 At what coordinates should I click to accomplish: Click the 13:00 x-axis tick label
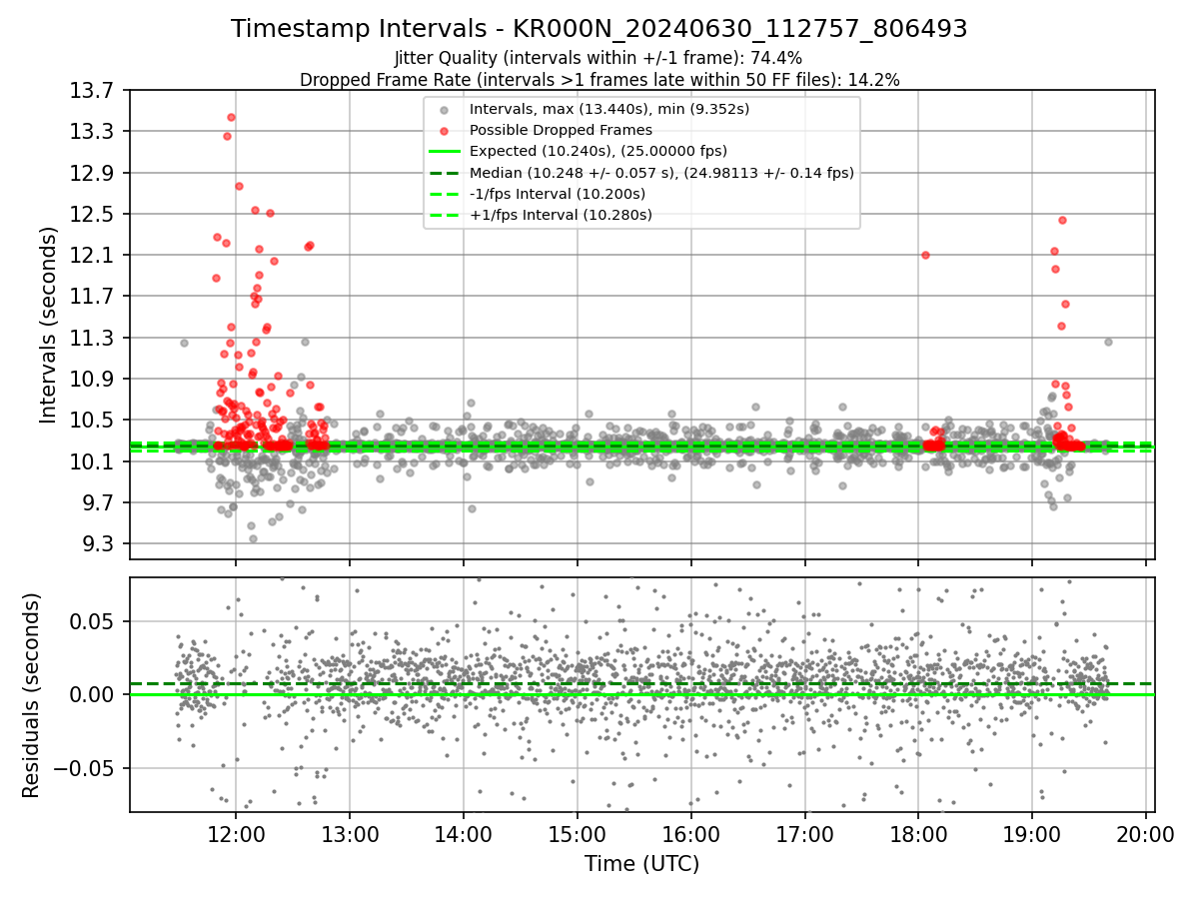(x=350, y=834)
